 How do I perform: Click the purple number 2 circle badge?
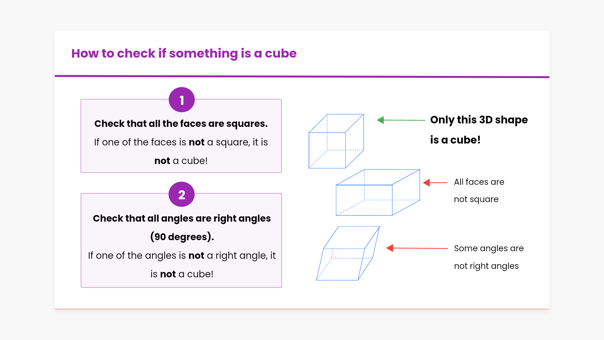(182, 195)
